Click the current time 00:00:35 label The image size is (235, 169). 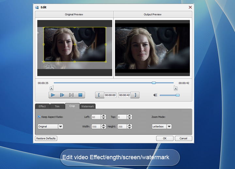coord(43,83)
